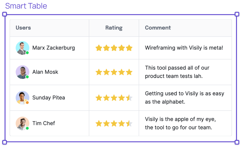Screen dimensions: 241x147
Task: Click the Comment column header
Action: [158, 28]
